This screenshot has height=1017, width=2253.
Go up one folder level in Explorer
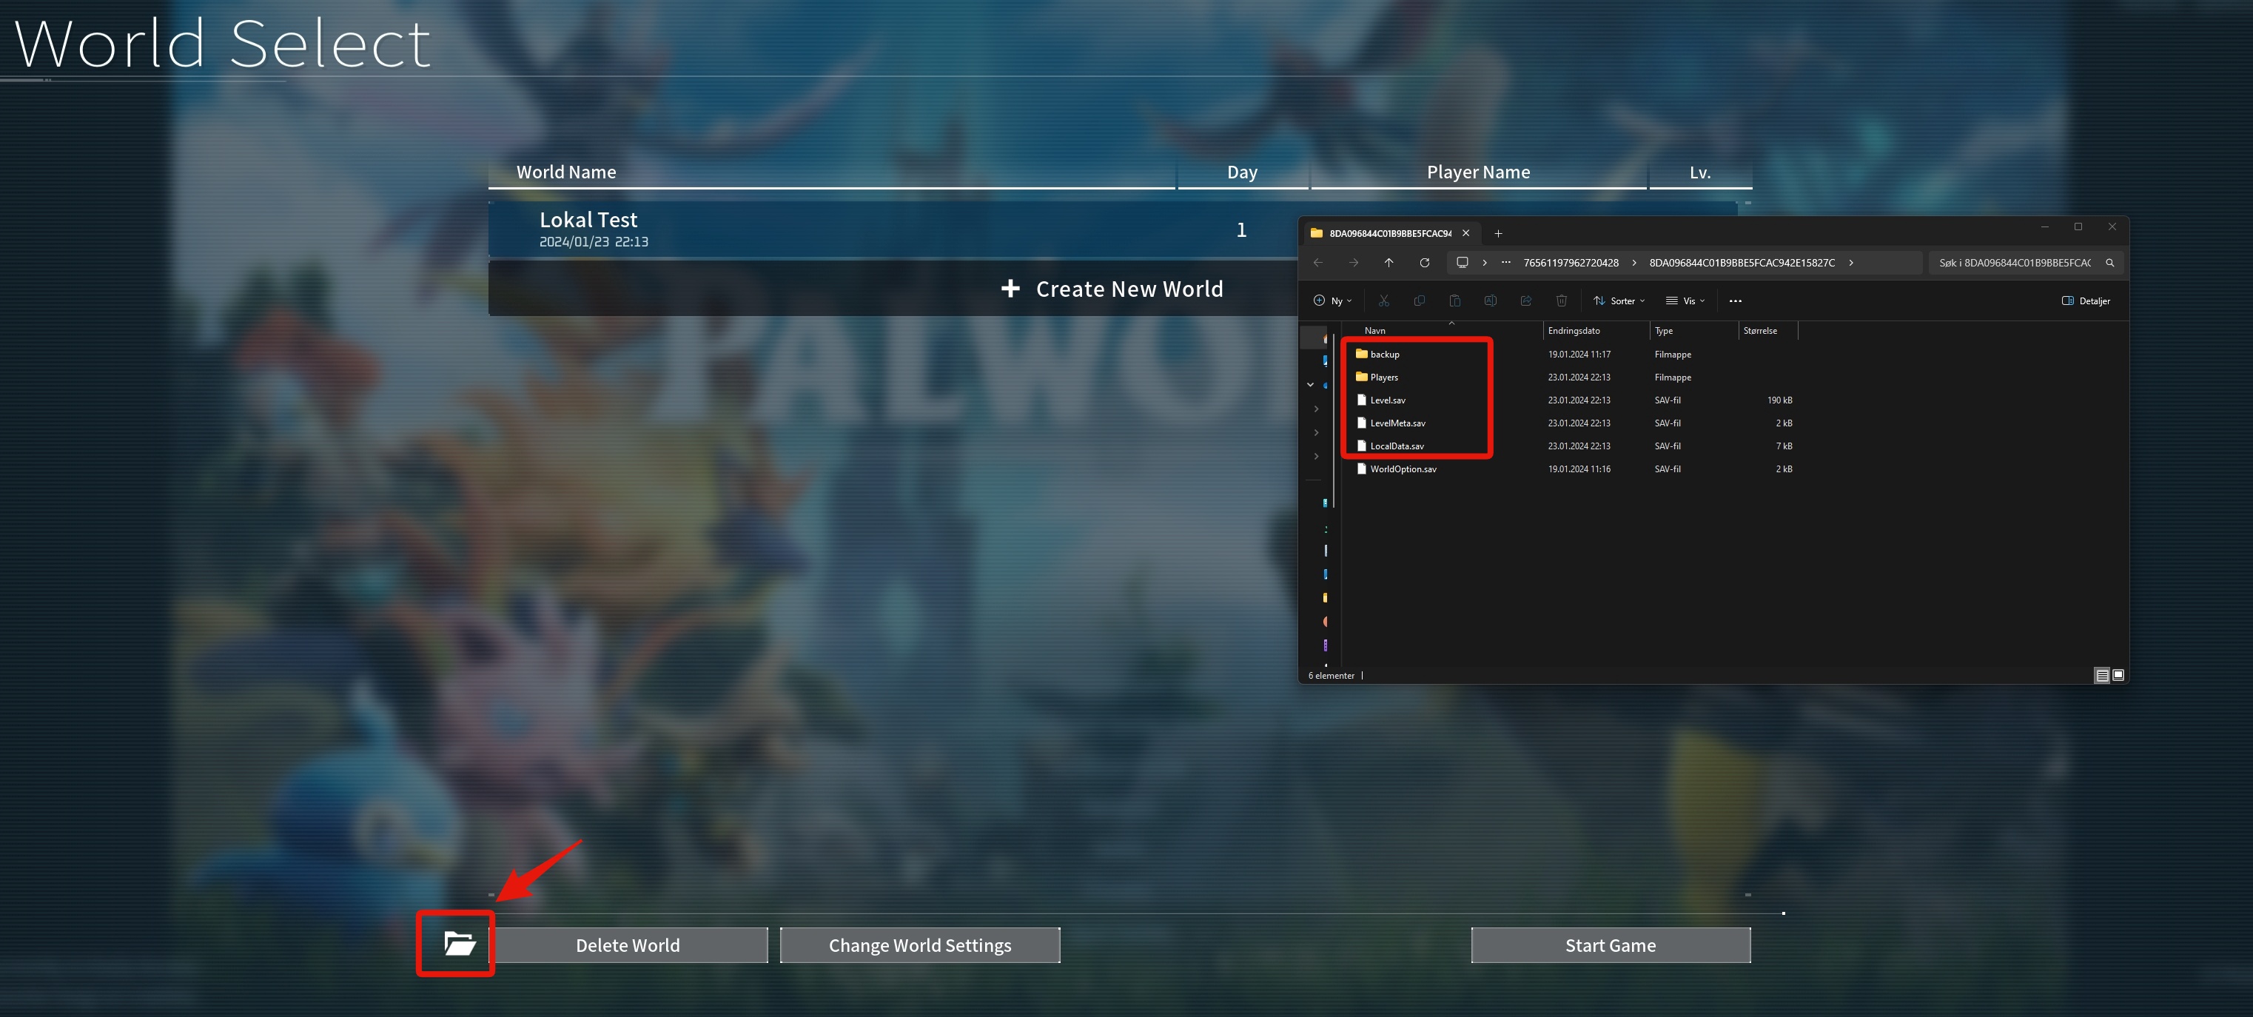1389,262
